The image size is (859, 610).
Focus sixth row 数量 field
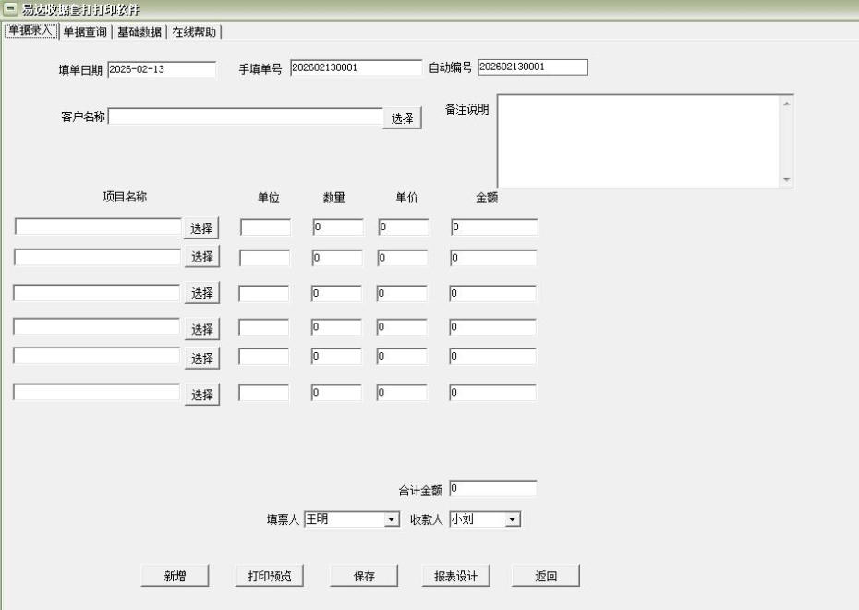click(x=336, y=393)
